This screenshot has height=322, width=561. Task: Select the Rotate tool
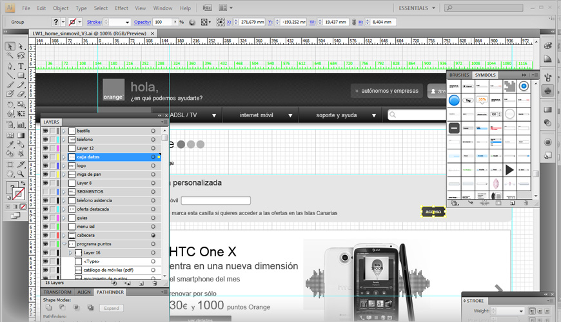pyautogui.click(x=10, y=105)
